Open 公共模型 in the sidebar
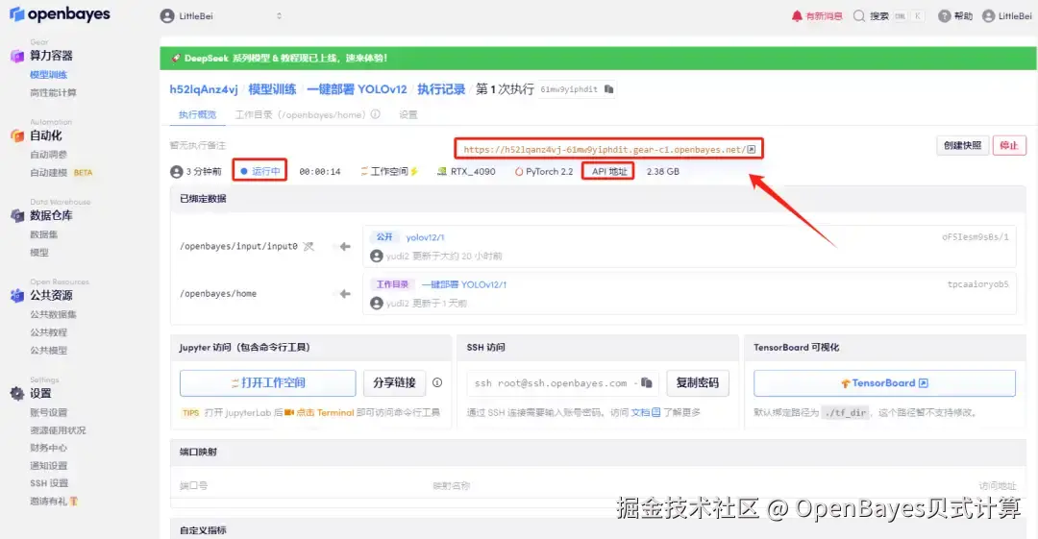The image size is (1038, 539). click(48, 350)
